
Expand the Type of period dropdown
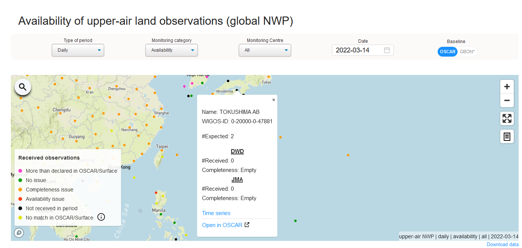click(78, 50)
